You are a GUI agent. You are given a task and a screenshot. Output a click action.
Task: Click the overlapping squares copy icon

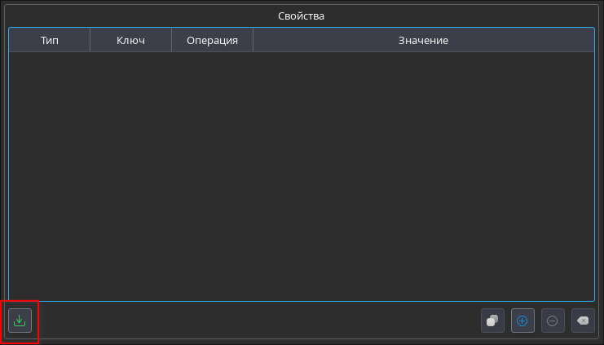492,321
